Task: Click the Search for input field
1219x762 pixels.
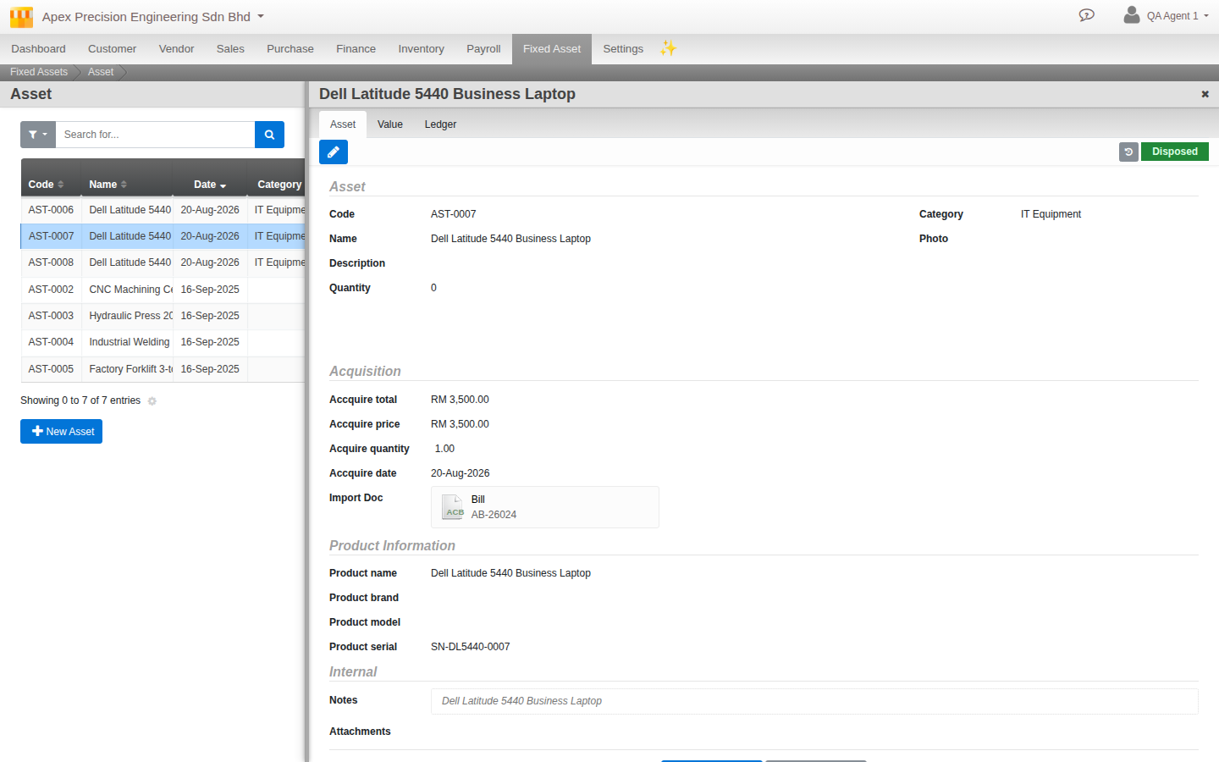Action: pyautogui.click(x=155, y=135)
